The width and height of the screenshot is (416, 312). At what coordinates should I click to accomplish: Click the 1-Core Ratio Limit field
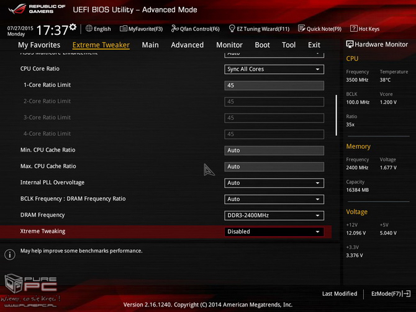click(274, 86)
